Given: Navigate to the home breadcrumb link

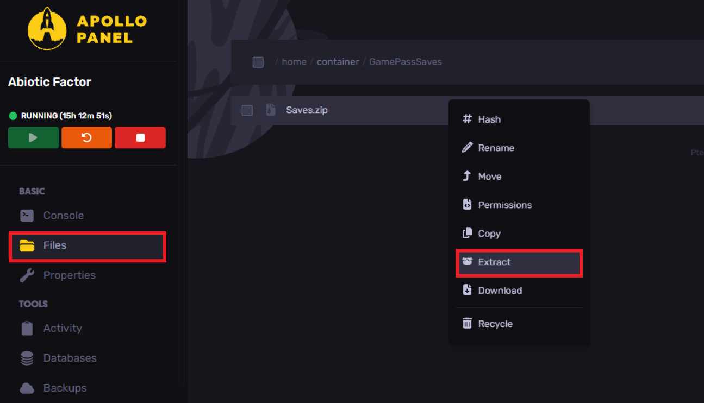Looking at the screenshot, I should 294,62.
